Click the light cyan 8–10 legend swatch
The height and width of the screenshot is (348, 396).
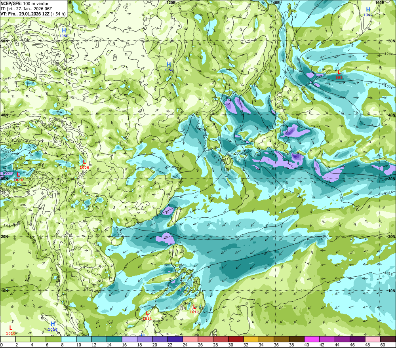[69, 339]
